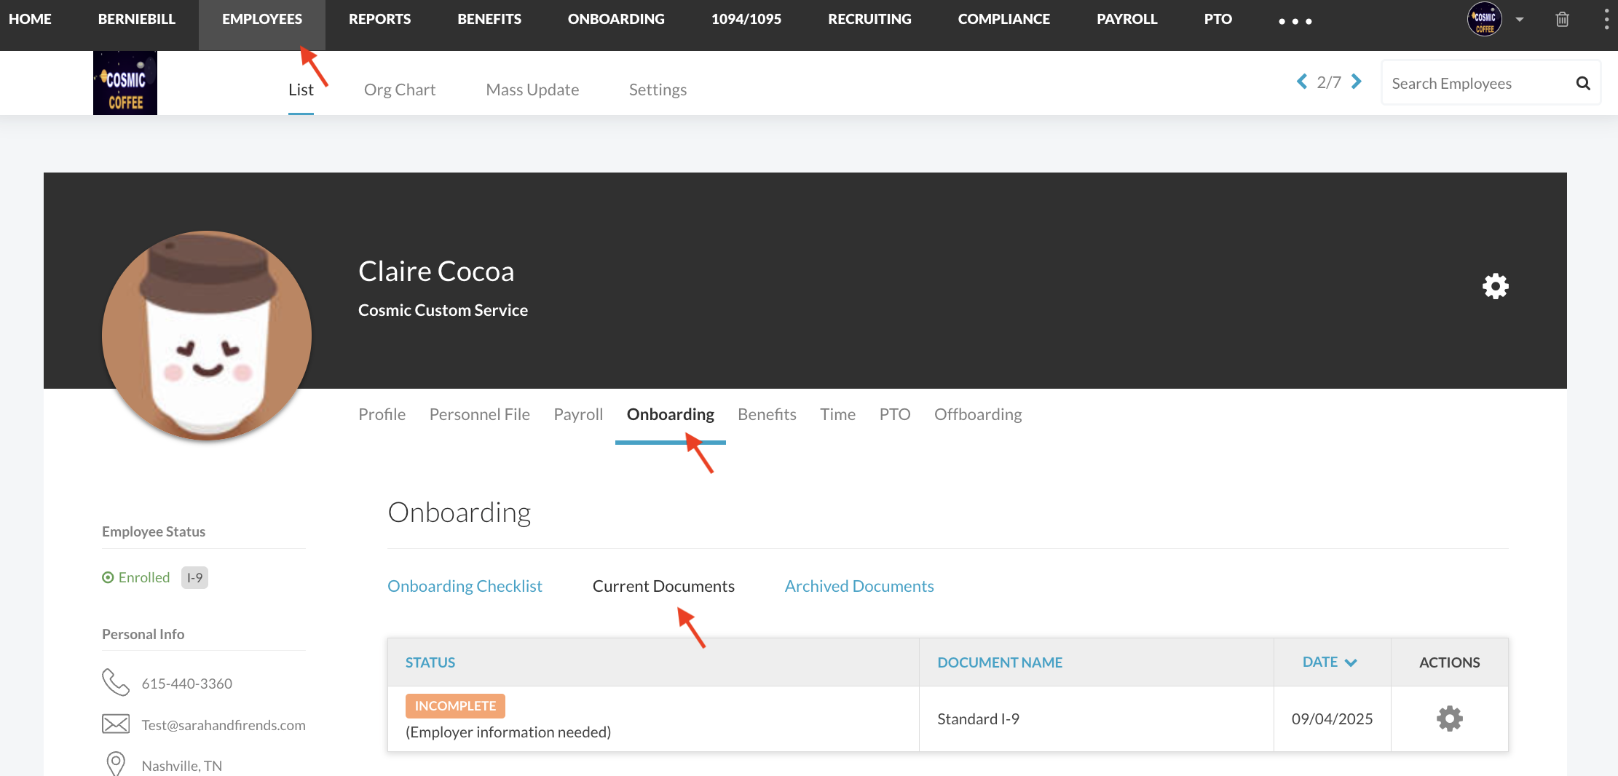The width and height of the screenshot is (1618, 776).
Task: Click the envelope email icon
Action: click(115, 724)
